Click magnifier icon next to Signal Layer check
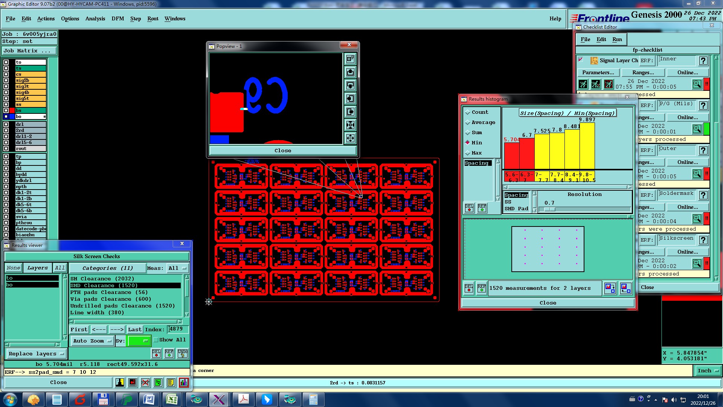 pyautogui.click(x=697, y=84)
